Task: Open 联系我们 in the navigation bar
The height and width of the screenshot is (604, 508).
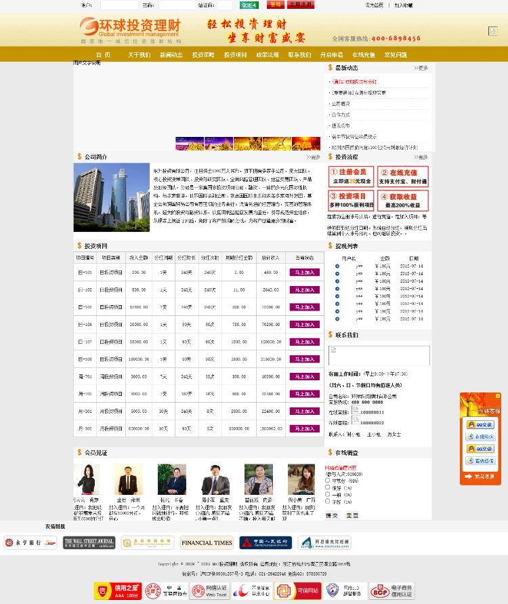Action: pyautogui.click(x=299, y=55)
